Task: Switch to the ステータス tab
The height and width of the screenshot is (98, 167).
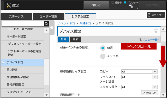Action: click(x=16, y=17)
